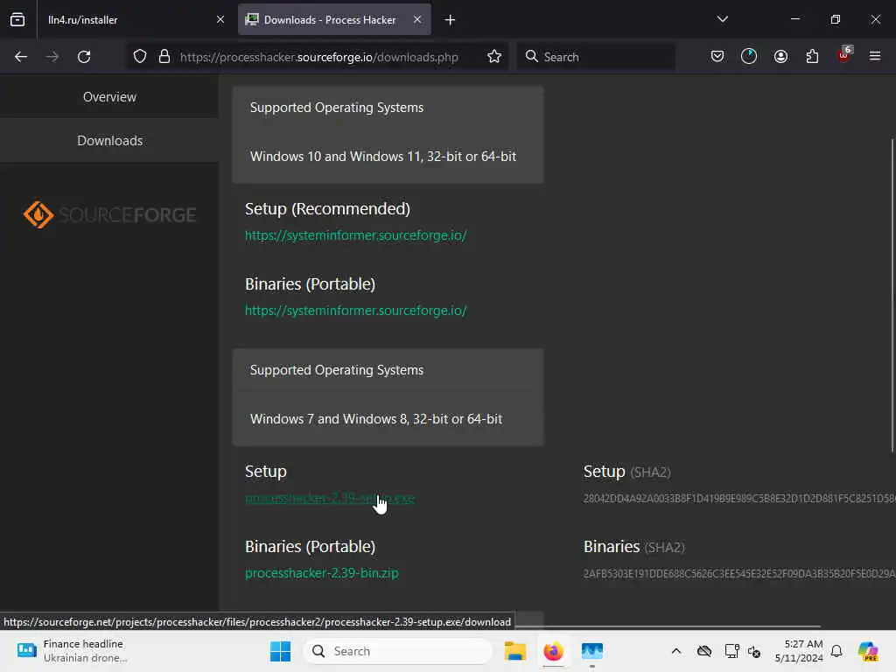The image size is (896, 672).
Task: Click the muted volume tray icon
Action: pyautogui.click(x=754, y=651)
